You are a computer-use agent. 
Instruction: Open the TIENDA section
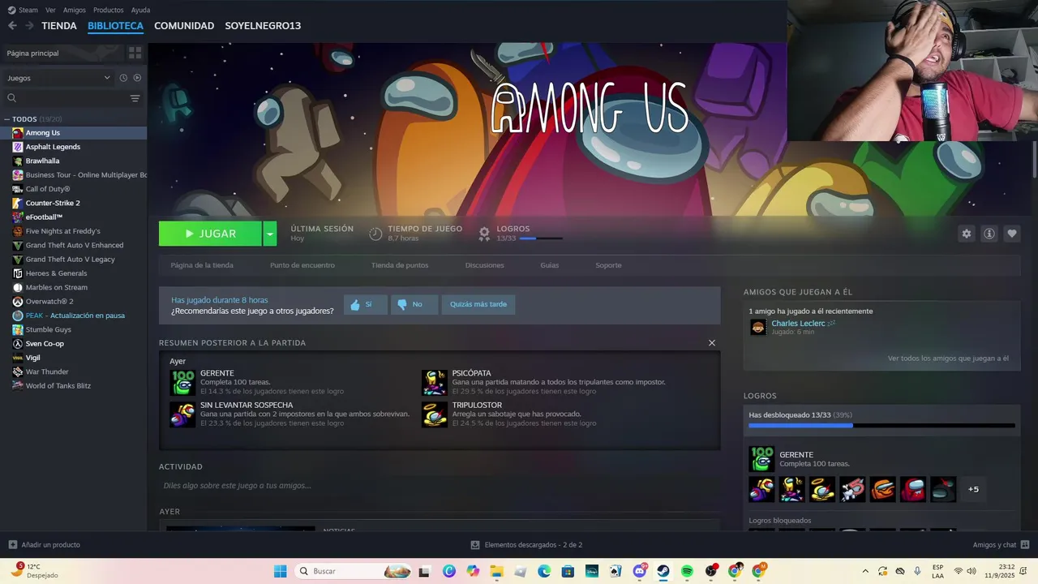pos(59,26)
